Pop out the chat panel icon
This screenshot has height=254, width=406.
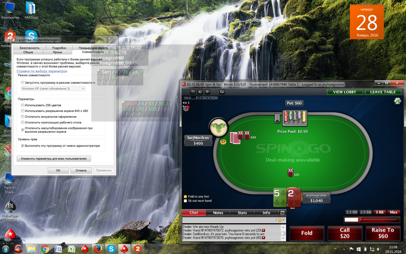(x=282, y=213)
